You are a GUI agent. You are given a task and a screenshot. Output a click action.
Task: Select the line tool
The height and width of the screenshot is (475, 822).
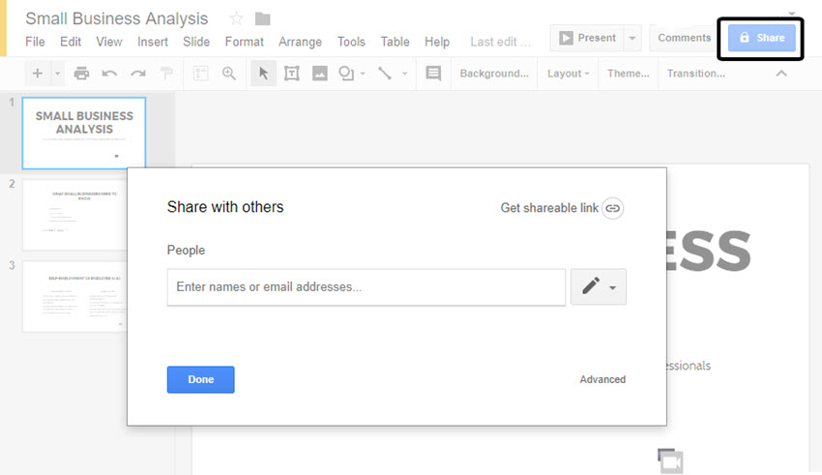tap(385, 74)
